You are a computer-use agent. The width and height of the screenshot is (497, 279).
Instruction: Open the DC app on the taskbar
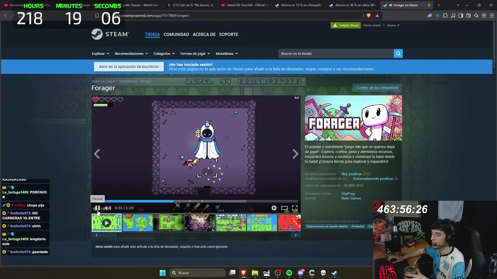(x=266, y=273)
